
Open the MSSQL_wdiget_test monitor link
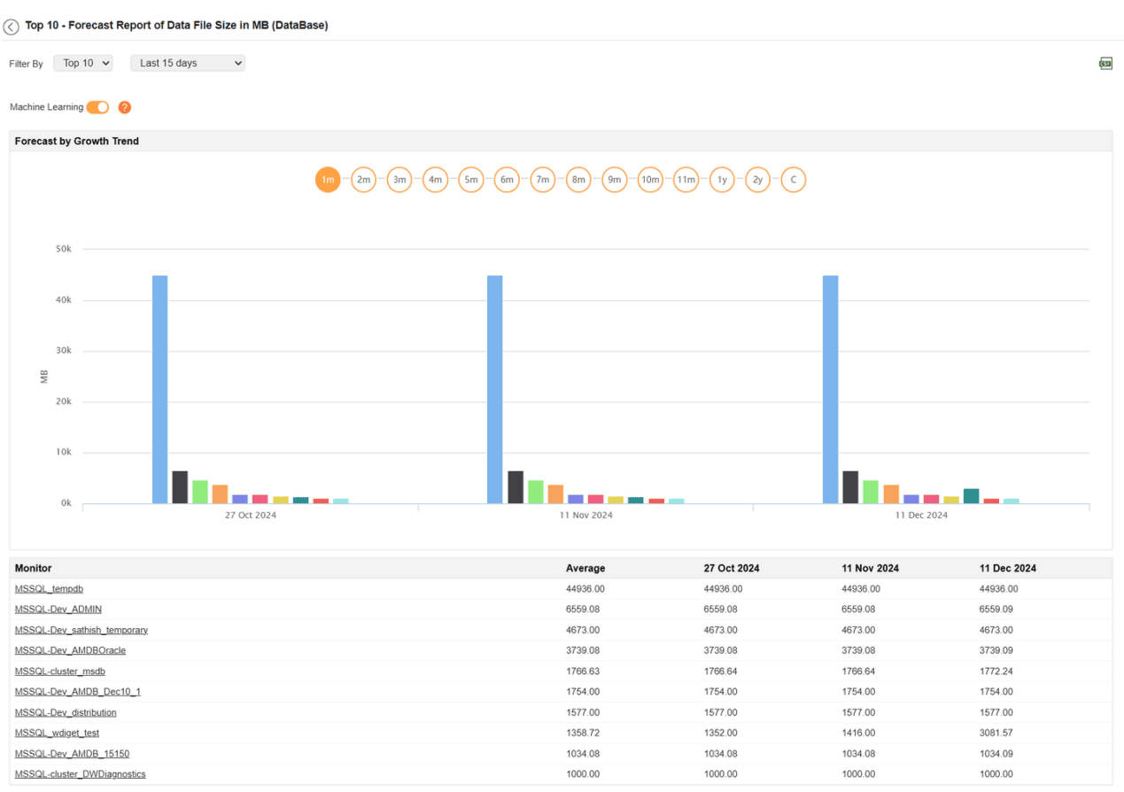[x=57, y=734]
